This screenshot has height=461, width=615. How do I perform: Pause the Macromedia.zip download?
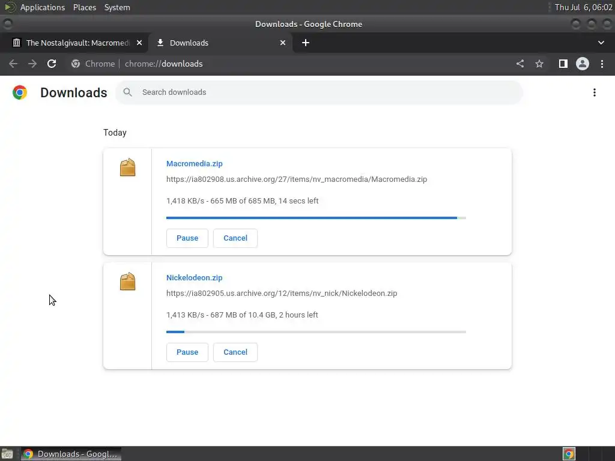pos(187,238)
